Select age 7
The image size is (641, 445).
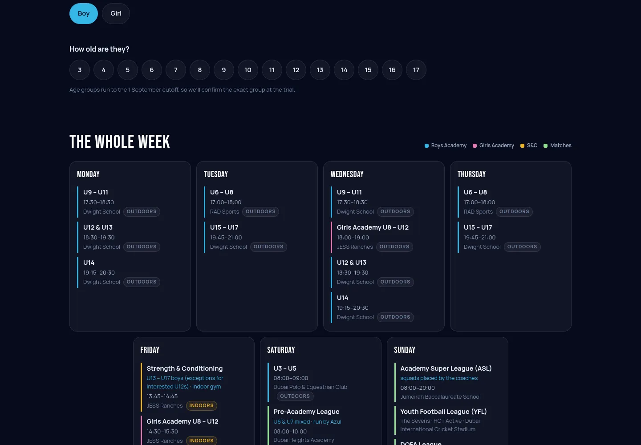click(176, 70)
